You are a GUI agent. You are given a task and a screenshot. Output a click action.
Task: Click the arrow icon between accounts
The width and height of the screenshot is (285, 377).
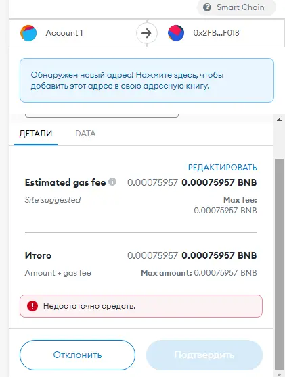(146, 33)
